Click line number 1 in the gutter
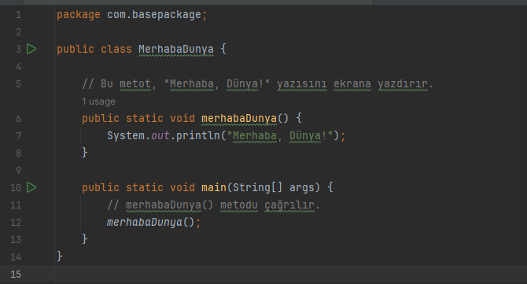Image resolution: width=527 pixels, height=284 pixels. 19,15
